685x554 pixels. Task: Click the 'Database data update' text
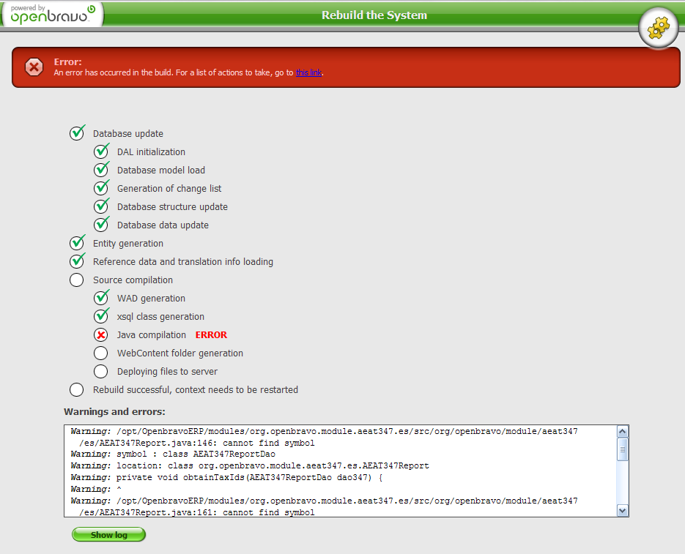tap(163, 225)
